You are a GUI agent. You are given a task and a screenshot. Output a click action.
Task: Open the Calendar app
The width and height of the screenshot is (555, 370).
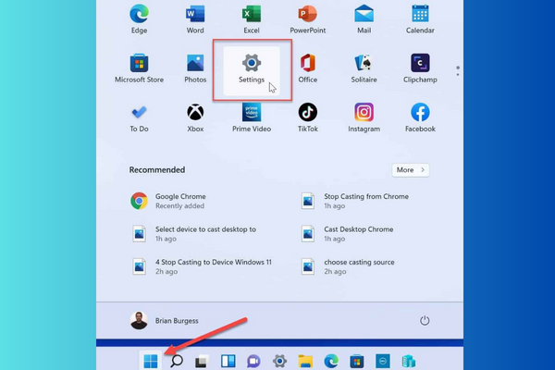click(420, 18)
